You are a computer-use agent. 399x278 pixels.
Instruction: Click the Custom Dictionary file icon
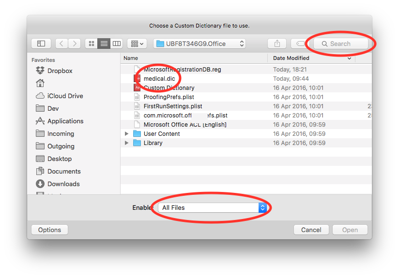(x=137, y=88)
